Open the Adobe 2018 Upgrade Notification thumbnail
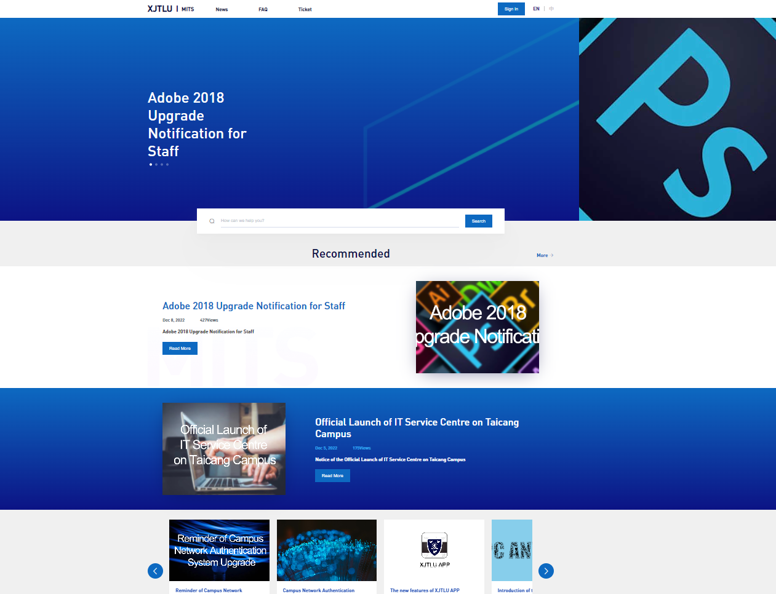776x594 pixels. coord(477,327)
